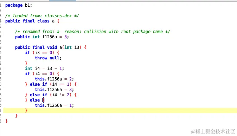237x136 pixels.
Task: Click the highlighted opening brace after 'else'
Action: [44, 100]
